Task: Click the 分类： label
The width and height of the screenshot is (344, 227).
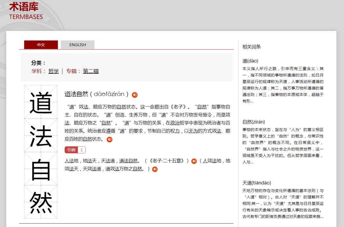Action: [39, 63]
